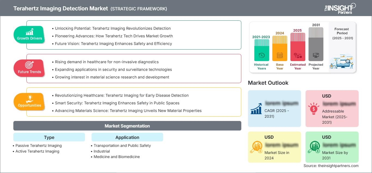Click the Future Trends target icon

(x=29, y=65)
